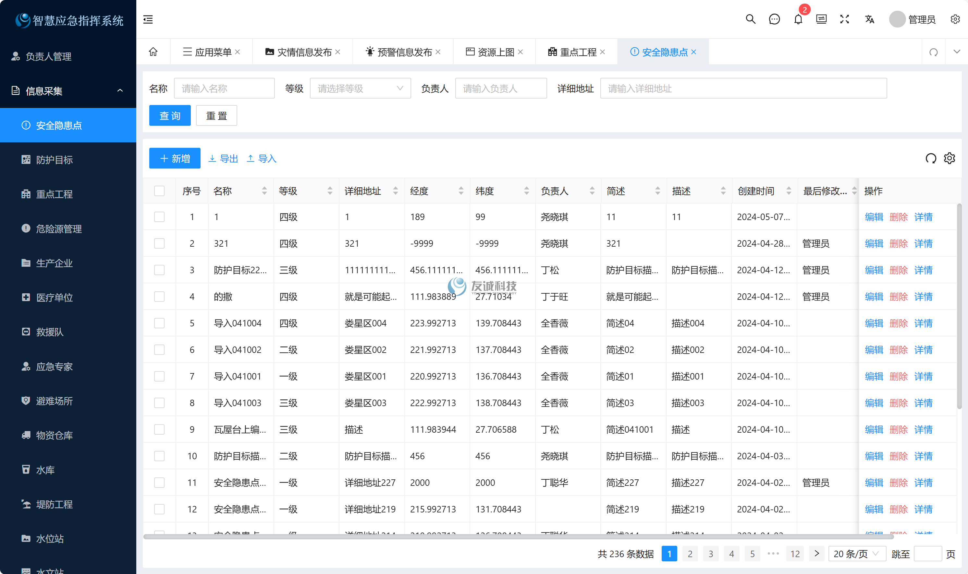Click the vertical table scrollbar
The height and width of the screenshot is (574, 968).
point(959,306)
